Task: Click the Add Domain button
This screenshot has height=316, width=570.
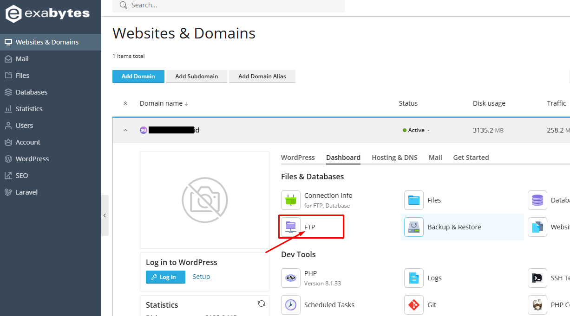Action: (x=138, y=76)
